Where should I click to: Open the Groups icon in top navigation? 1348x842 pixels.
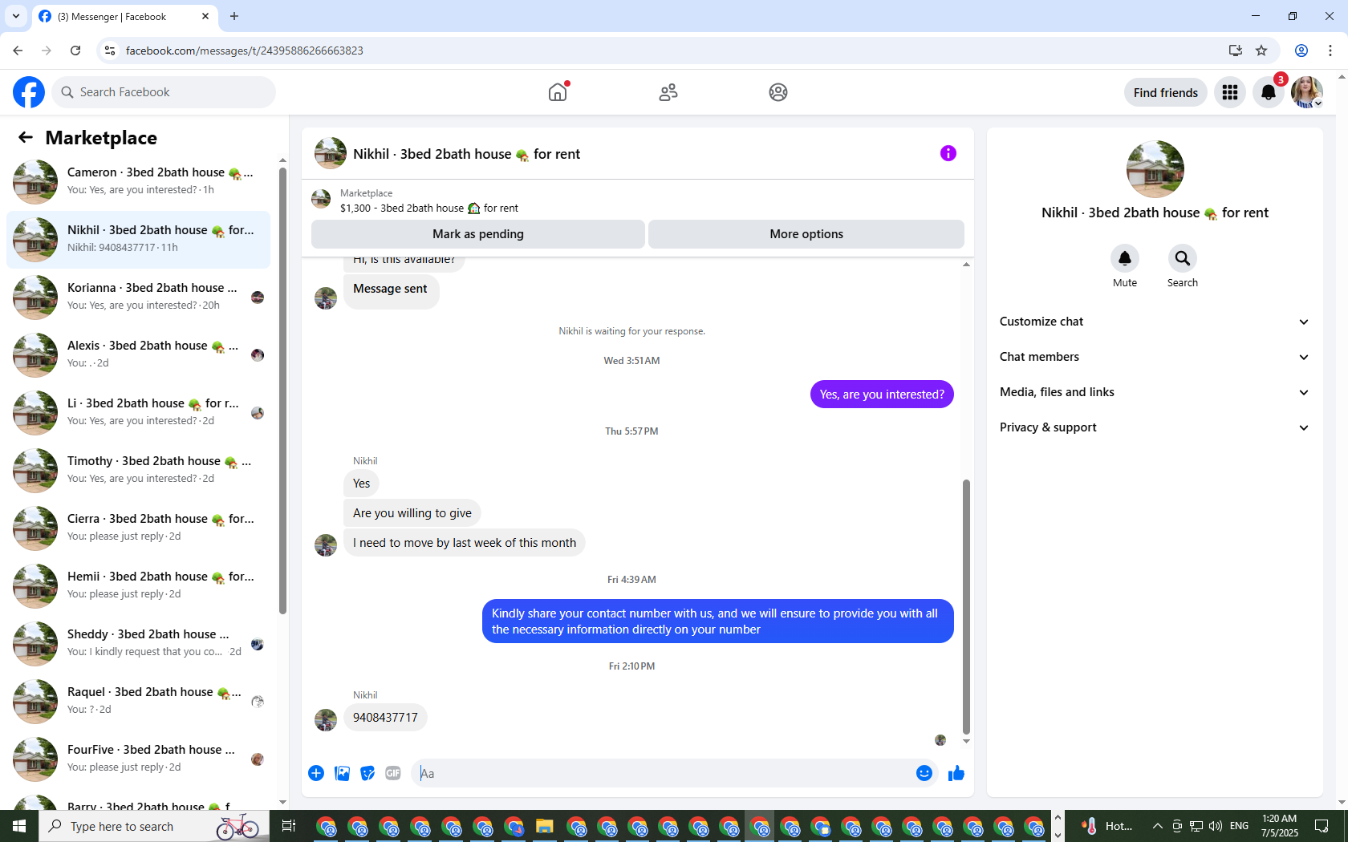tap(778, 92)
